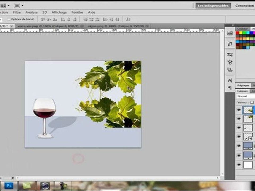The image size is (255, 191).
Task: Open the Mini Bridge panel icon in dock
Action: point(230,33)
